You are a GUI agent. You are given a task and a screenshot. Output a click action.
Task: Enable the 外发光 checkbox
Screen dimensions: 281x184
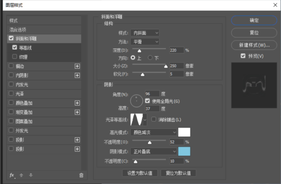point(11,130)
